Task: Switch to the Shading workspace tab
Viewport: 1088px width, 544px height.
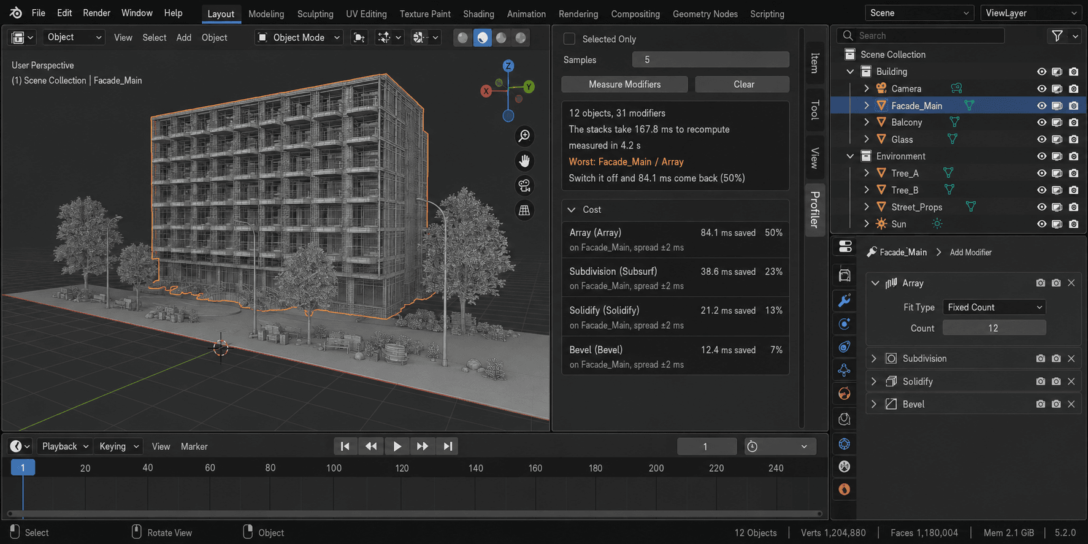Action: coord(478,13)
